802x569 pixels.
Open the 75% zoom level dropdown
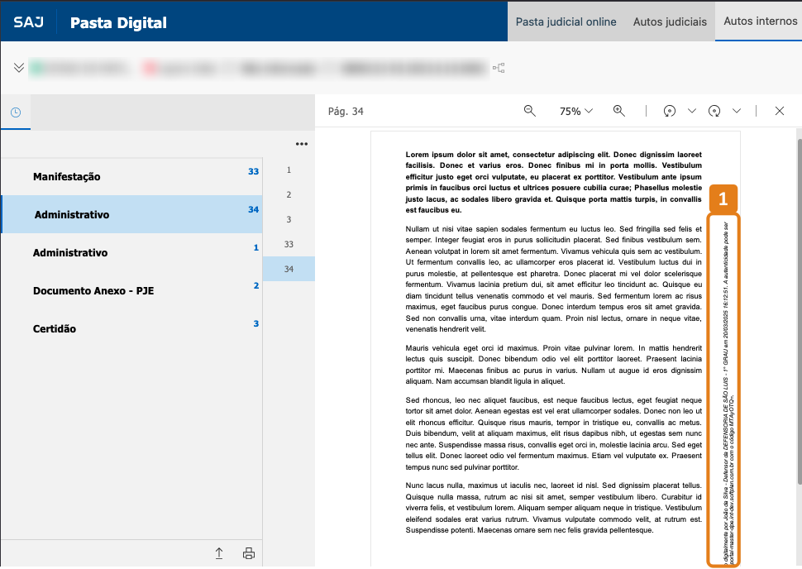click(576, 111)
